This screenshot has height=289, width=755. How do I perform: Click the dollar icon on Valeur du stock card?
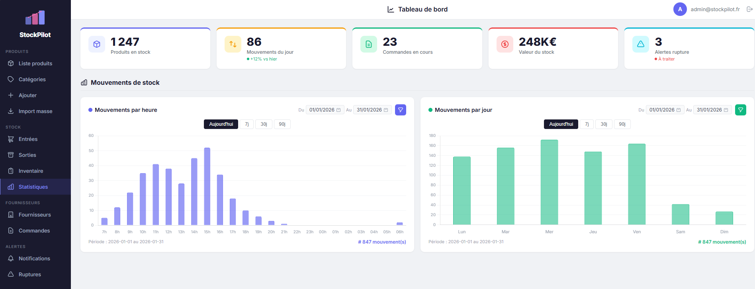[x=505, y=44]
